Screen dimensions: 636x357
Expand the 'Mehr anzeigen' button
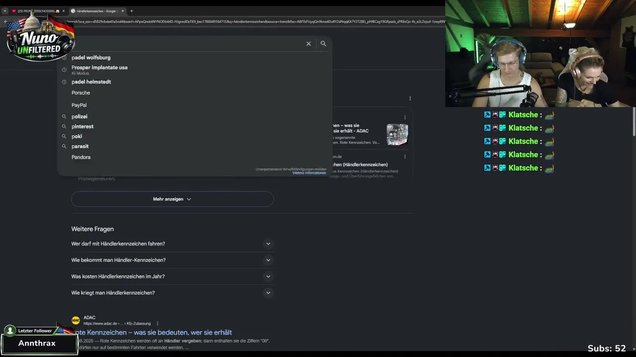tap(172, 199)
